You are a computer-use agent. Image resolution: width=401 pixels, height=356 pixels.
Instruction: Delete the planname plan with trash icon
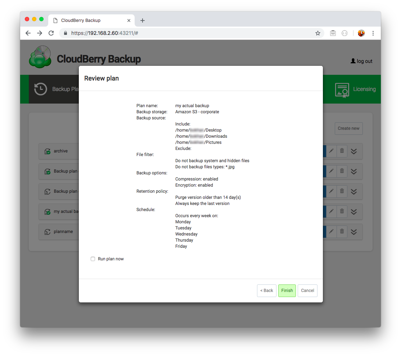point(342,232)
